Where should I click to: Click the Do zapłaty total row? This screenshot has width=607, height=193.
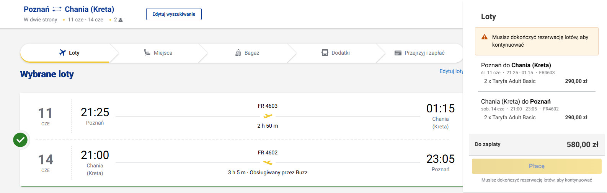pos(536,144)
